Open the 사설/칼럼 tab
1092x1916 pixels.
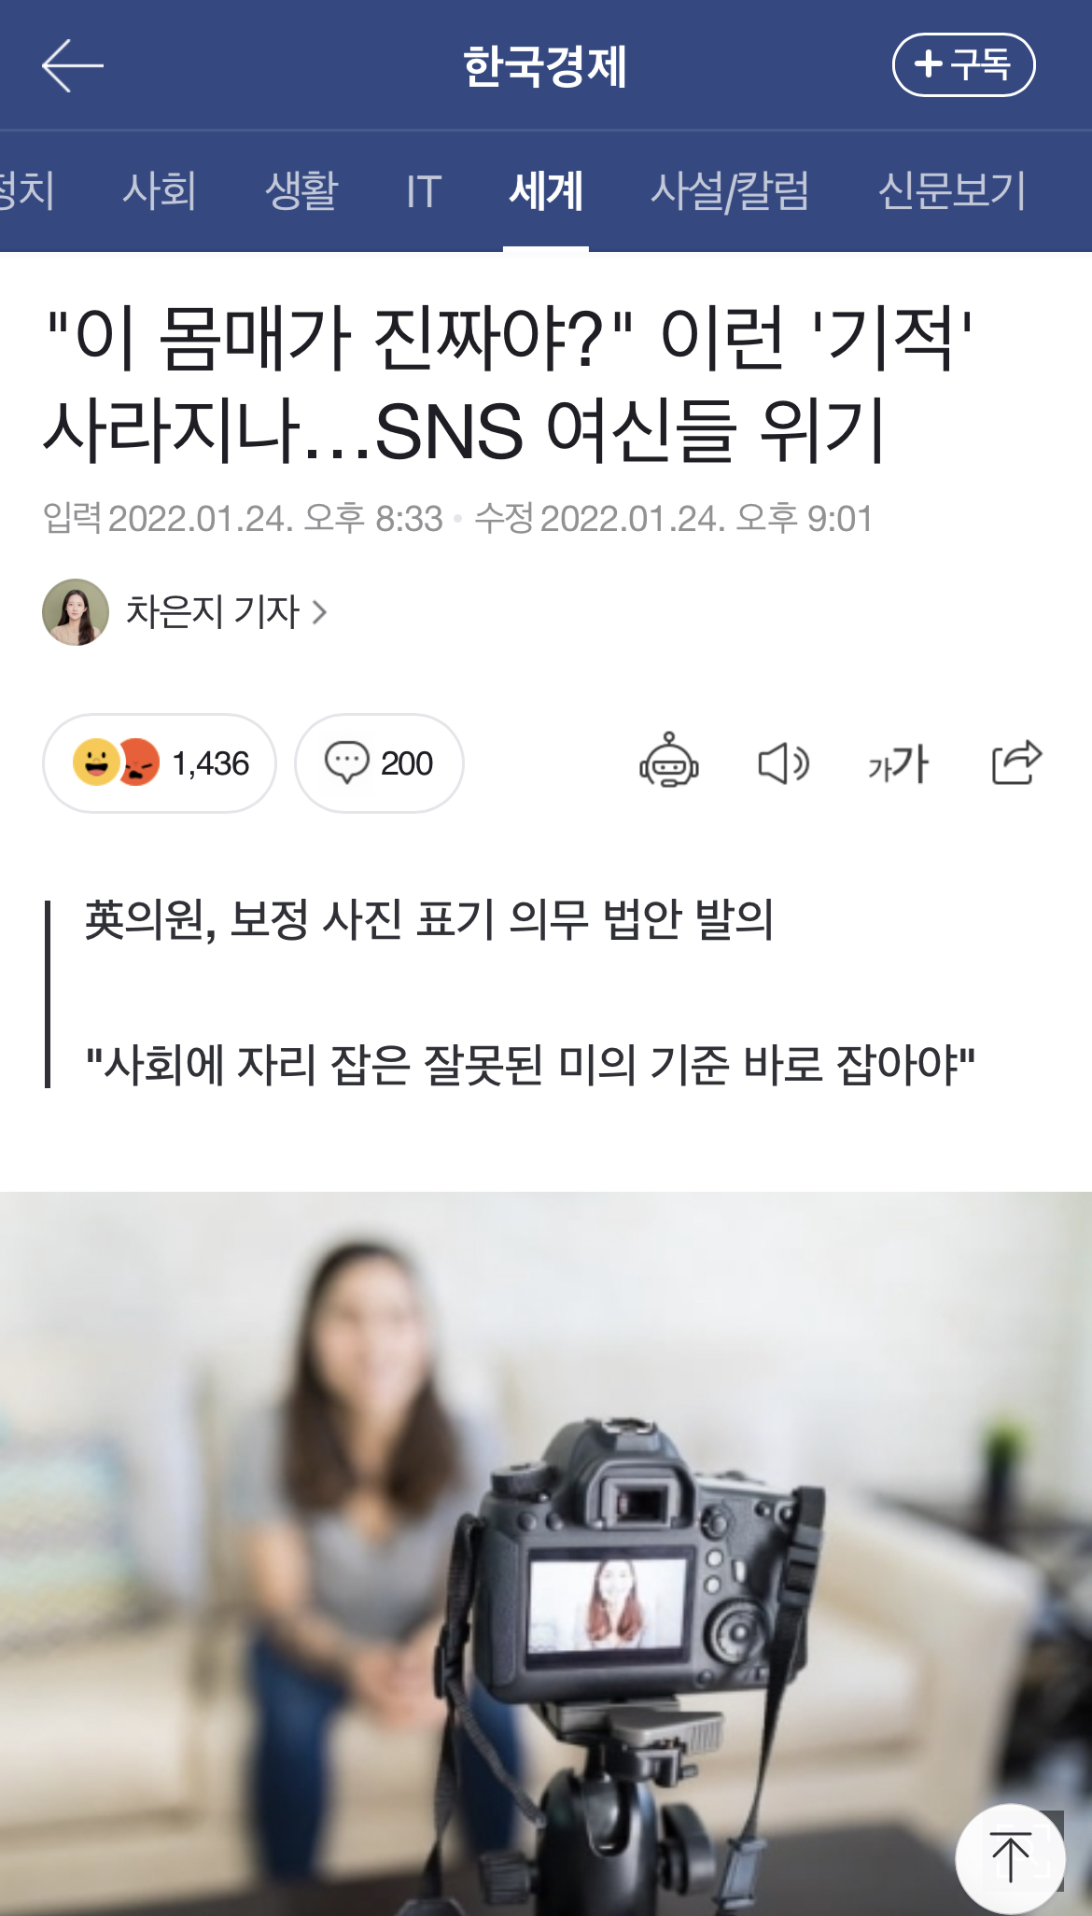(730, 190)
